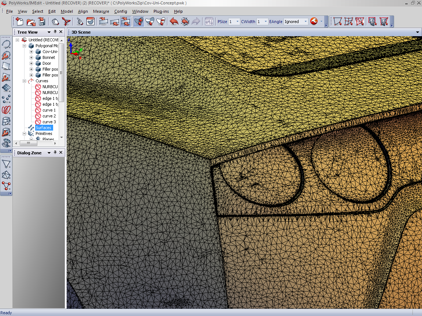Toggle pin on the Tree View panel

click(x=55, y=32)
